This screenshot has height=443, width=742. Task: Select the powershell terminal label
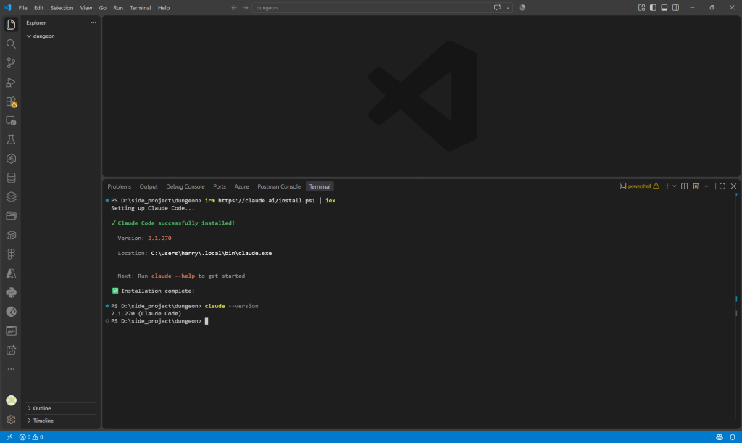coord(639,186)
